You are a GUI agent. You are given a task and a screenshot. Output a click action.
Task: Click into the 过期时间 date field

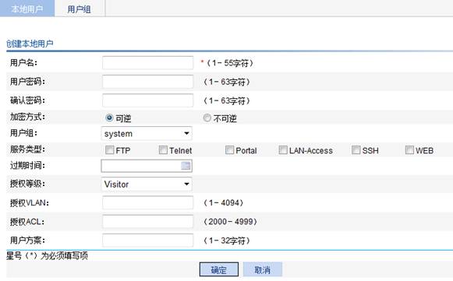147,166
